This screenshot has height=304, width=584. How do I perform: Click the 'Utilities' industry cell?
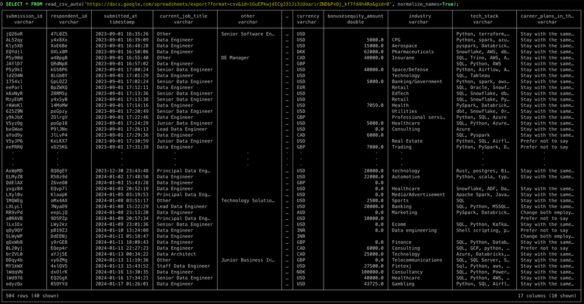[405, 112]
